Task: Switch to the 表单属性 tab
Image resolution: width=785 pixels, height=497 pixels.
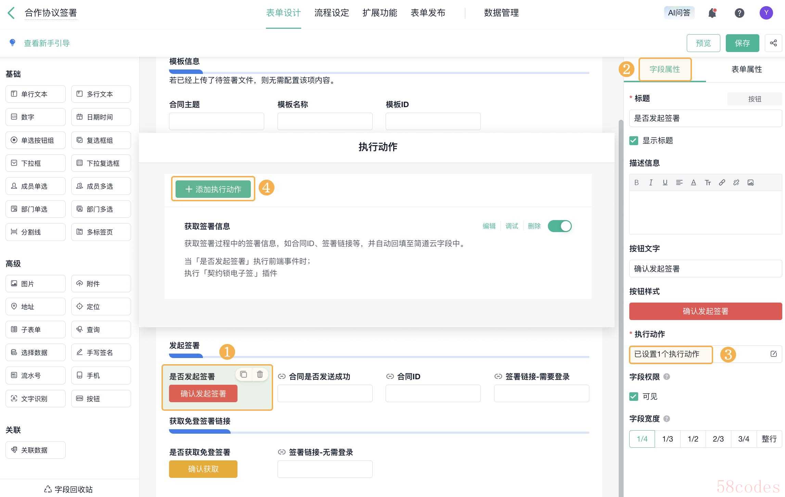Action: 746,69
